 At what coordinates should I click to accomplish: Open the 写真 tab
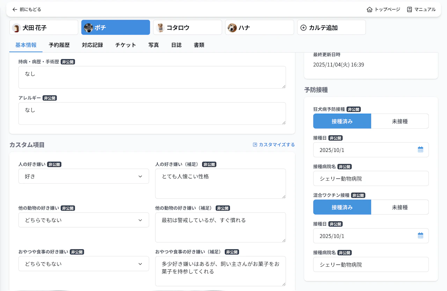[153, 45]
